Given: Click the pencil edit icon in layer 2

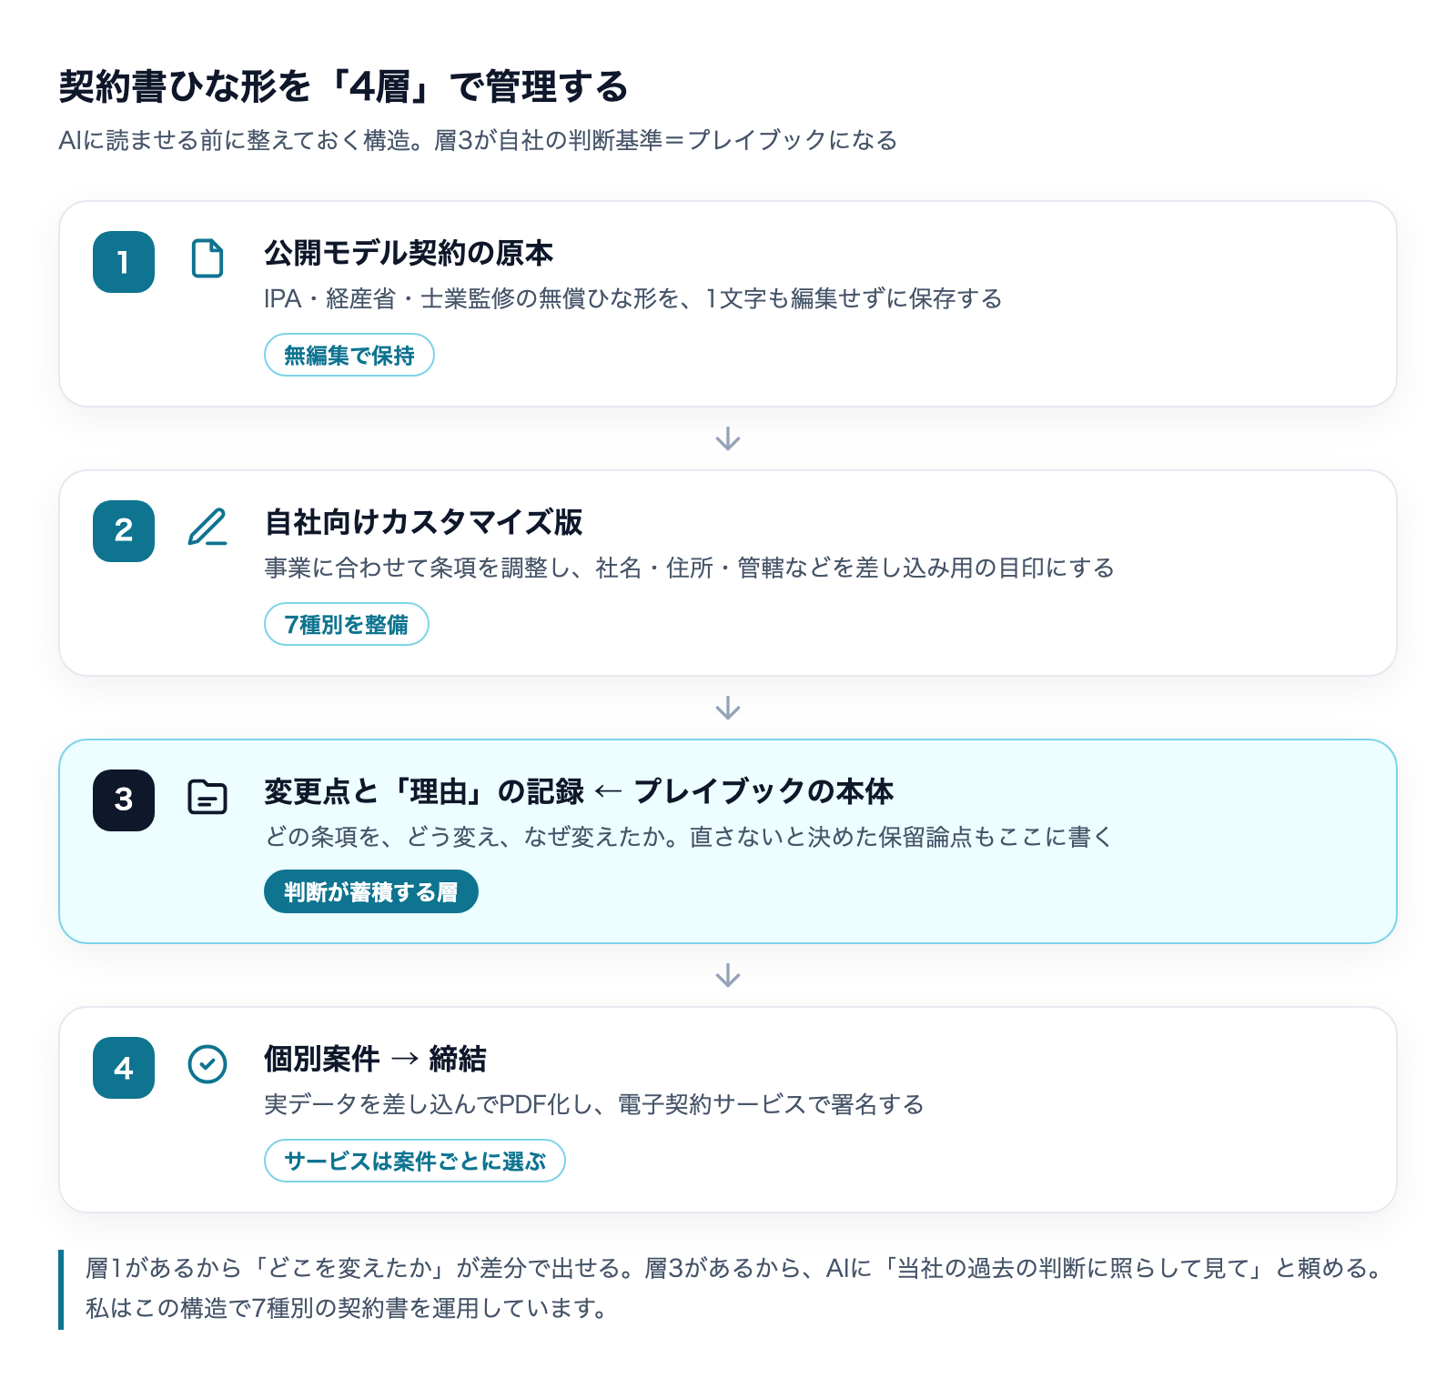Looking at the screenshot, I should (207, 527).
